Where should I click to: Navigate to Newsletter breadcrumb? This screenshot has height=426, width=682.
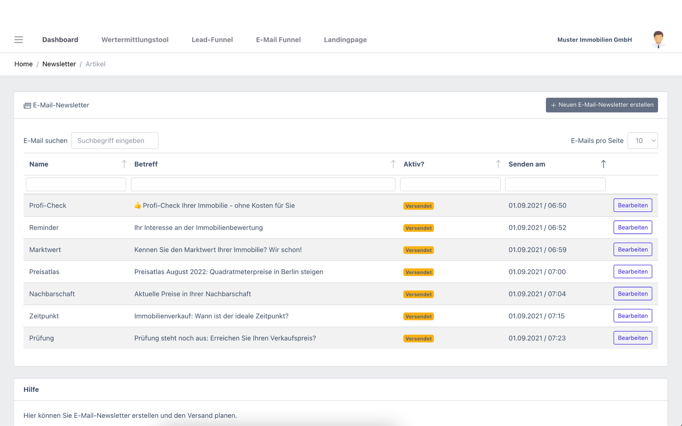59,64
